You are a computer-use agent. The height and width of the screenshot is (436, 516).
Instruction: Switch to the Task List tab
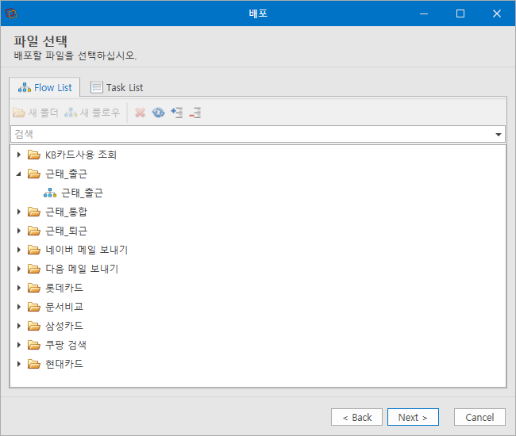[x=117, y=88]
